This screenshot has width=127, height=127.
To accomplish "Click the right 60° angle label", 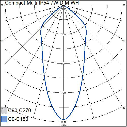I will [x=124, y=40].
